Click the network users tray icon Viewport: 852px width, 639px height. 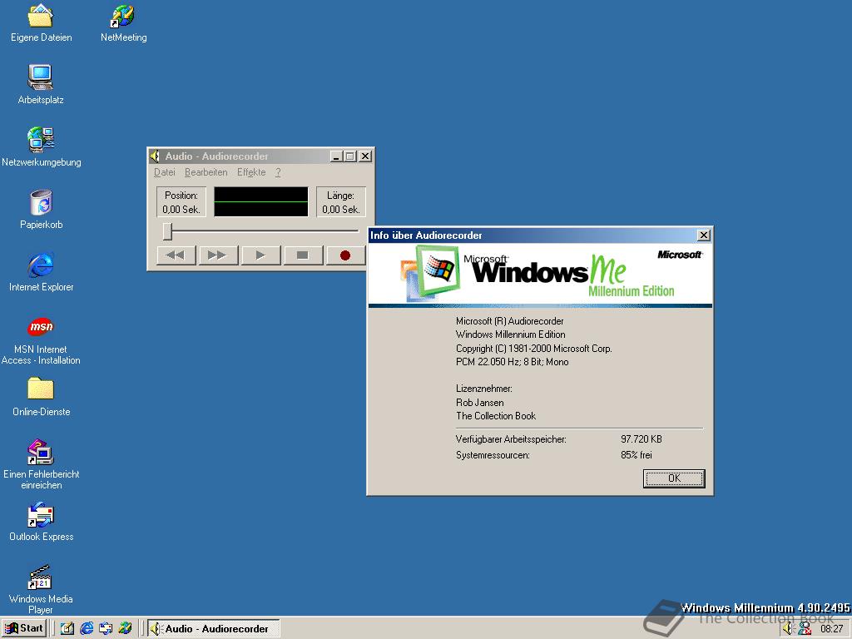pyautogui.click(x=805, y=629)
